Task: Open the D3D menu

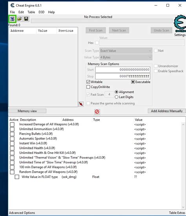Action: [42, 12]
